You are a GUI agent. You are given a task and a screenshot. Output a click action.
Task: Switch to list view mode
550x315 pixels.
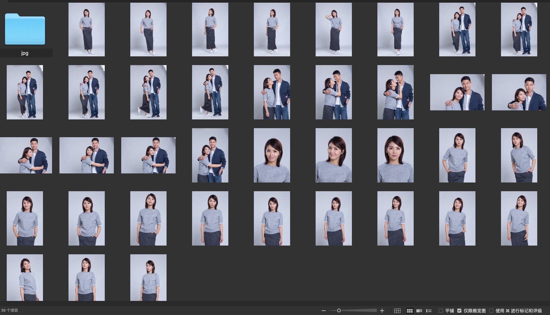click(429, 311)
